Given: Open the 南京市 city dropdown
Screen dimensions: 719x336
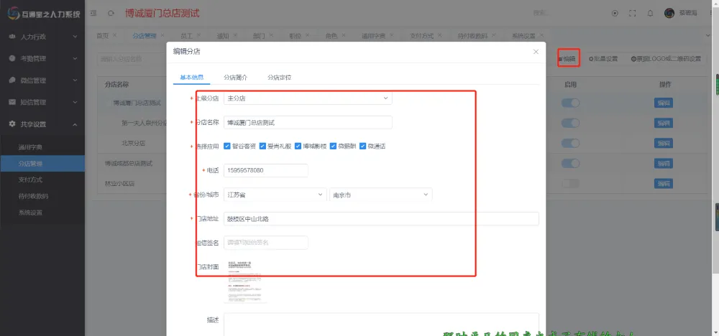Looking at the screenshot, I should [x=380, y=195].
